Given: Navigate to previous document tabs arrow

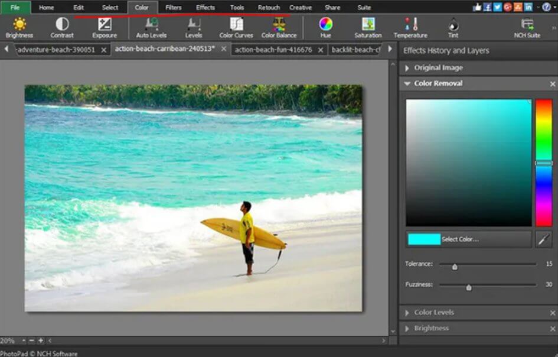Looking at the screenshot, I should 6,49.
